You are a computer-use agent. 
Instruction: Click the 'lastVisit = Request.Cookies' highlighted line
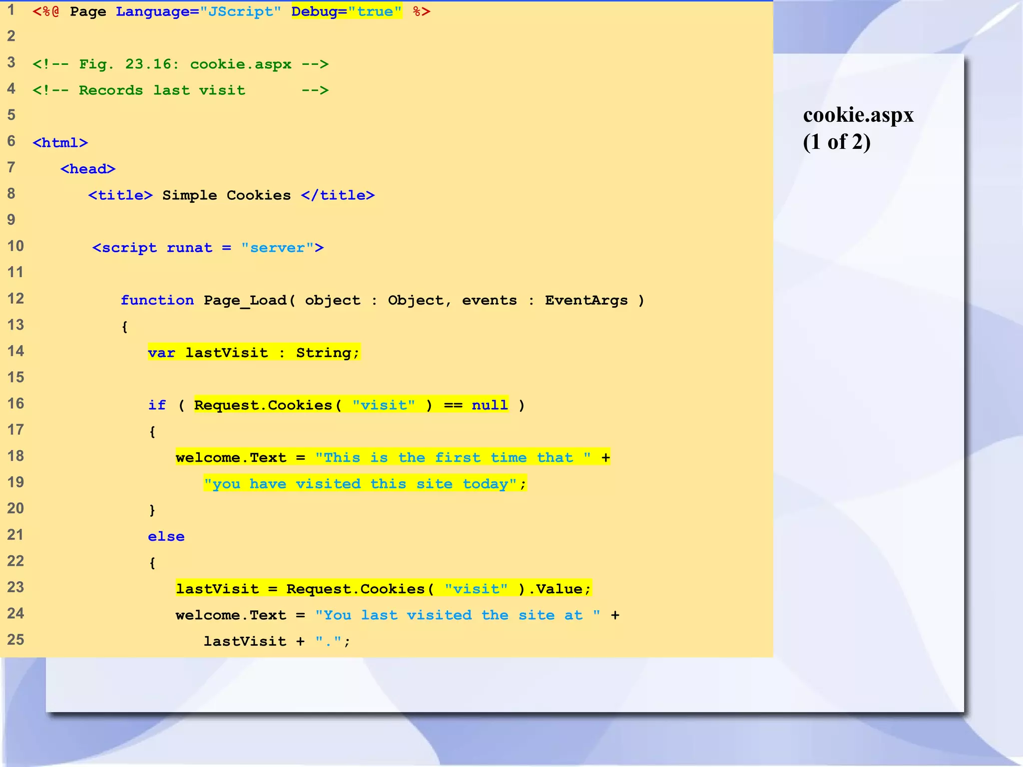point(384,589)
